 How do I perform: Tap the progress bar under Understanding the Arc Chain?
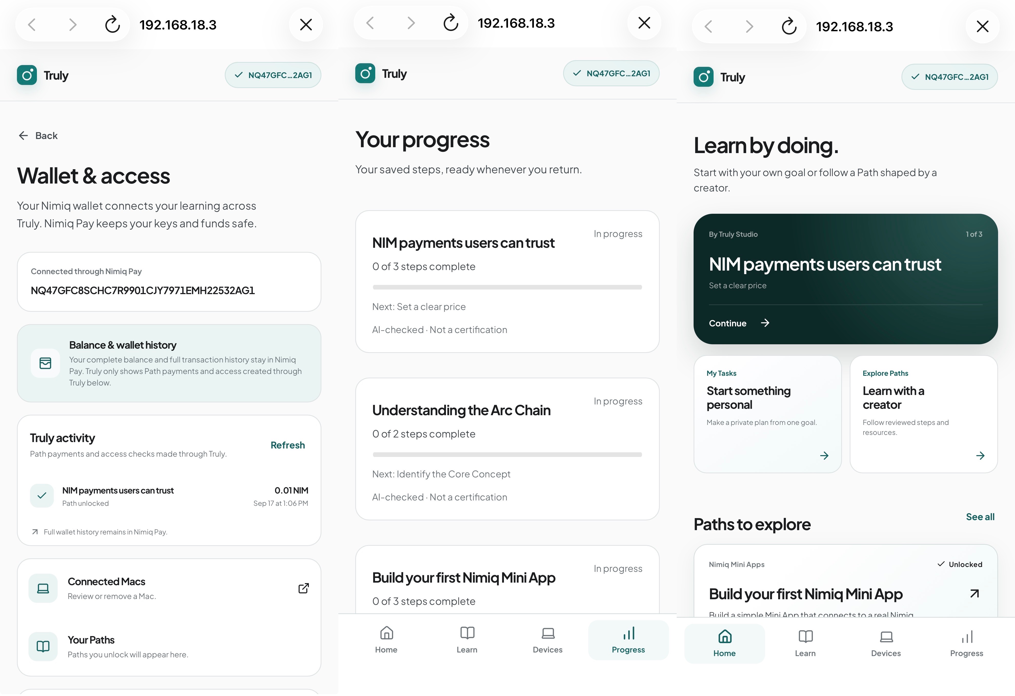pos(507,455)
